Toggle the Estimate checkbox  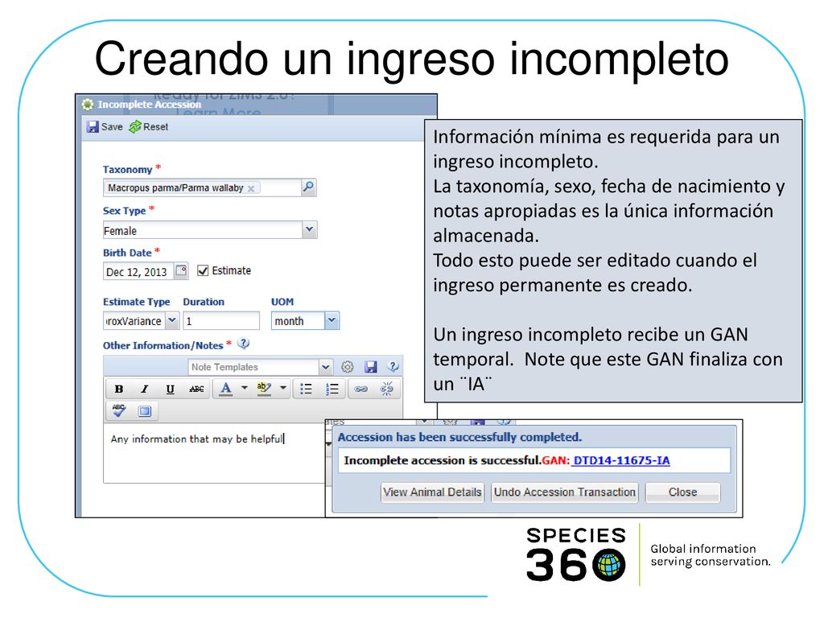[203, 270]
